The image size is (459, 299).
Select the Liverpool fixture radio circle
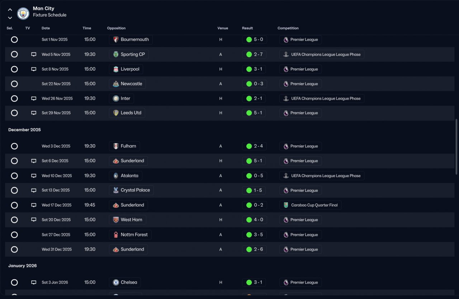[14, 69]
